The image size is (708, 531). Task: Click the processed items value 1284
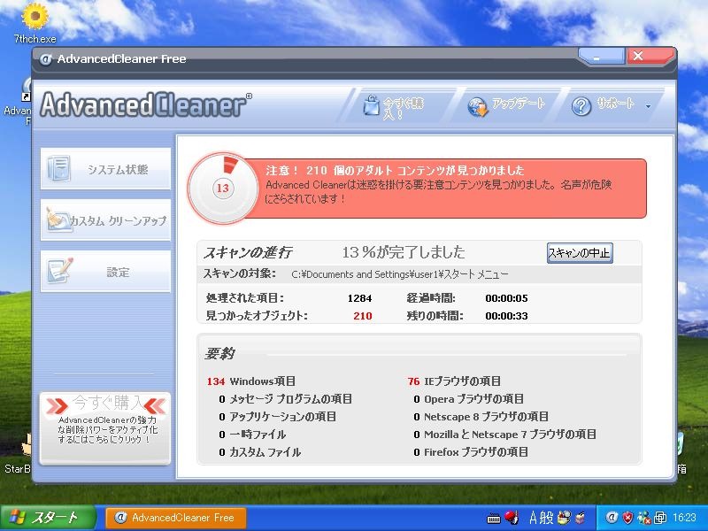tap(359, 298)
